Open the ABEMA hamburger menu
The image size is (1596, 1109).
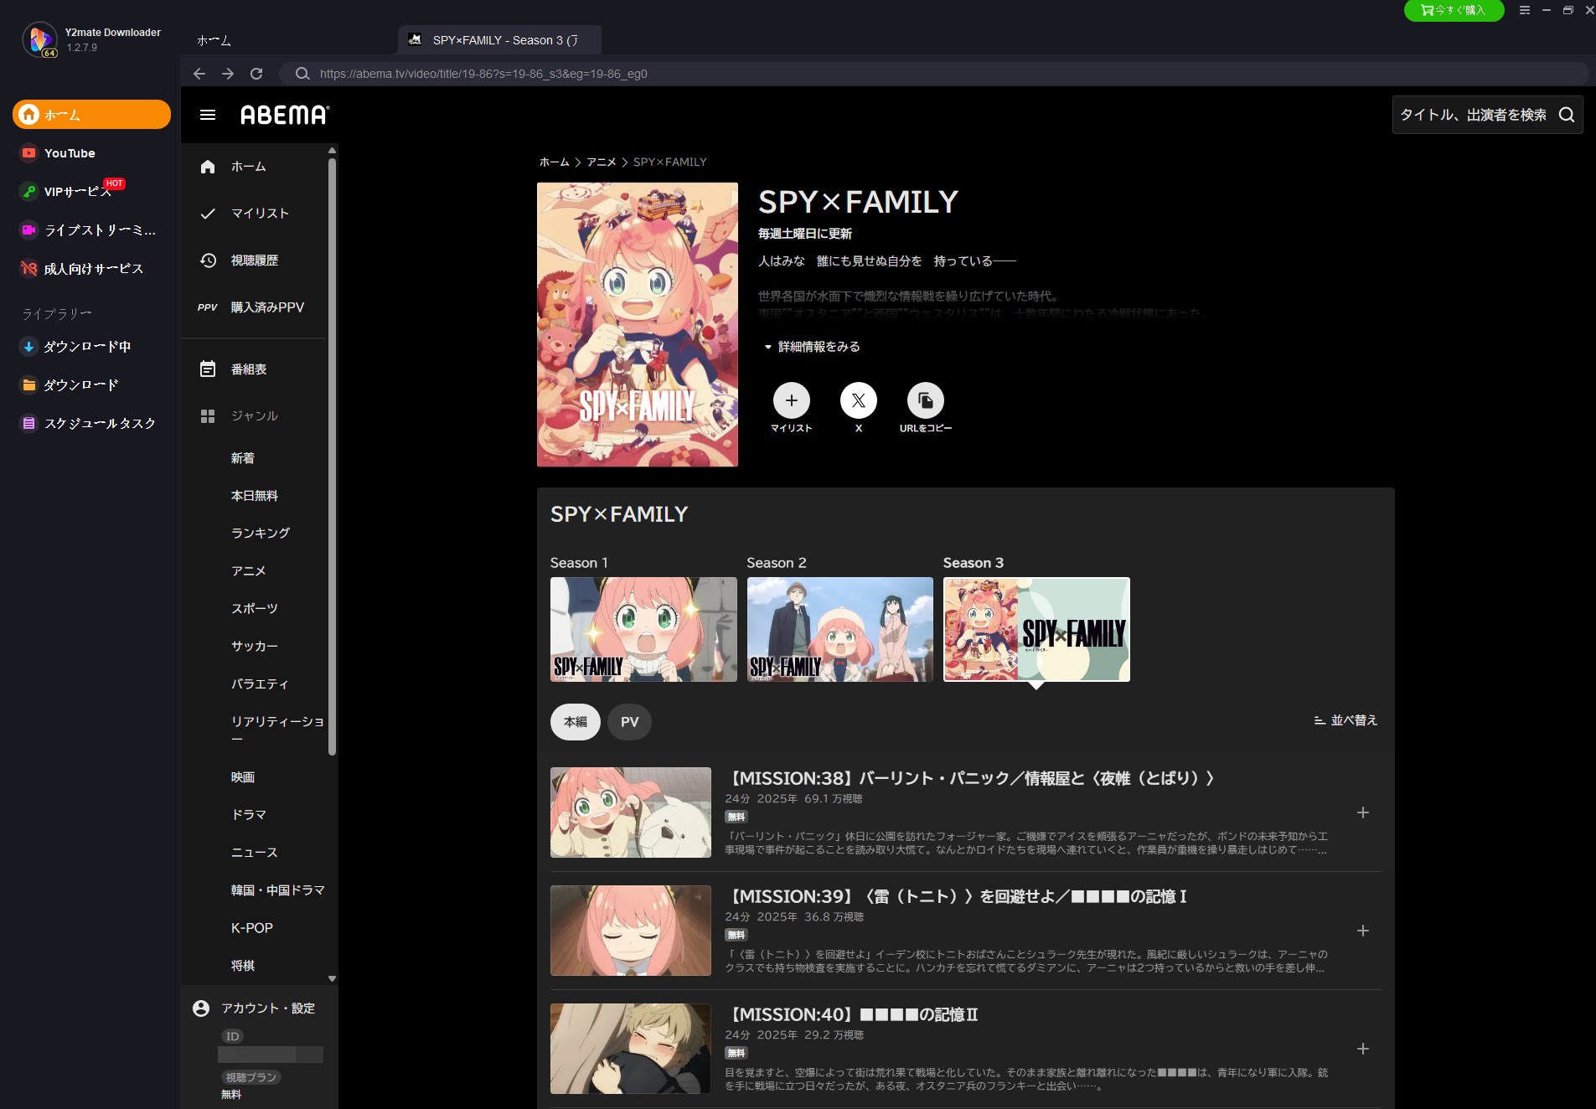click(208, 115)
